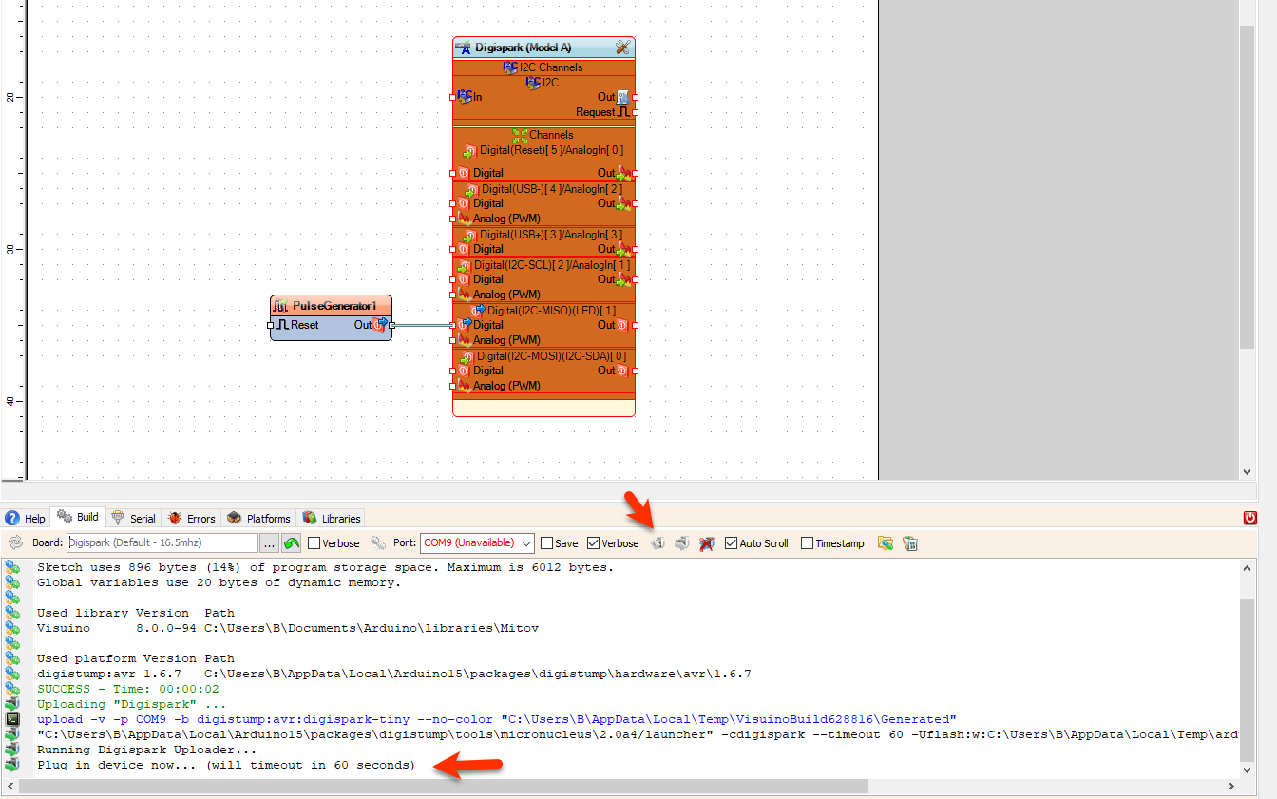Click the Digital(I2C-MOSI)(I2C-SDA)[0] channel icon

tap(467, 356)
